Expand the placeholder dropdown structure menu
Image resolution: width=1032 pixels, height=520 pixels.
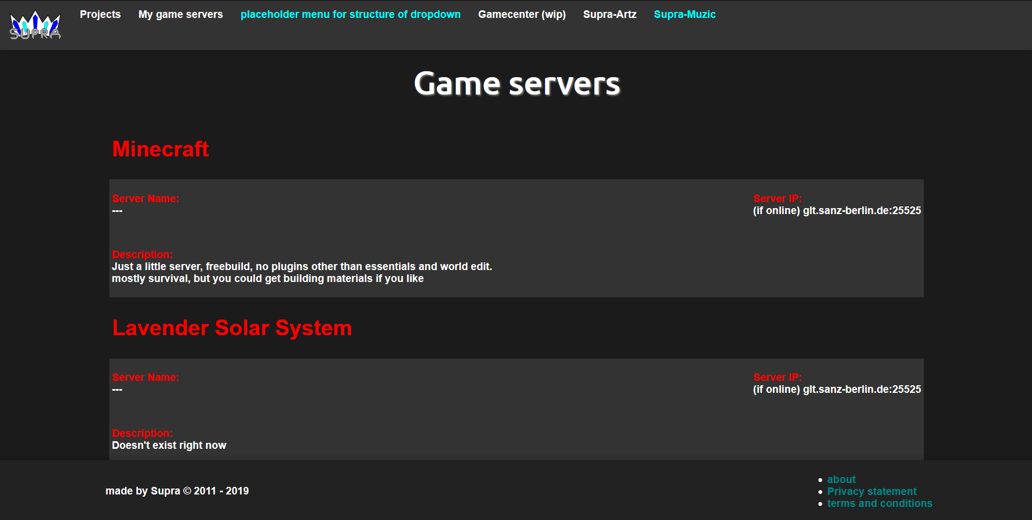pos(350,15)
